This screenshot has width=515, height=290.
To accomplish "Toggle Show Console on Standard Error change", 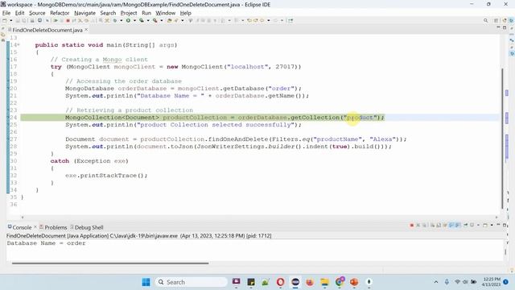I will pos(458,226).
